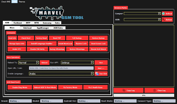Click the ReScan magnifier button for ADB
Viewport: 177px width, 104px height.
(167, 20)
